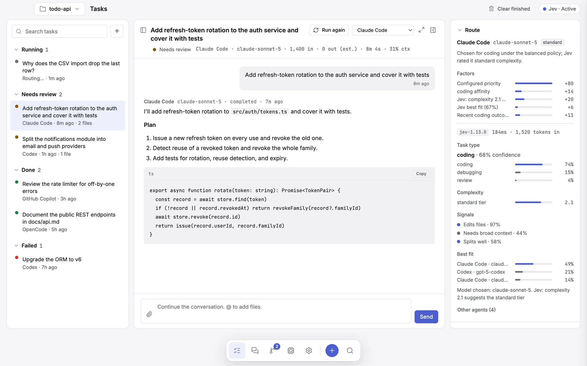The height and width of the screenshot is (366, 587).
Task: Toggle the Jev · Active status pill
Action: click(559, 9)
